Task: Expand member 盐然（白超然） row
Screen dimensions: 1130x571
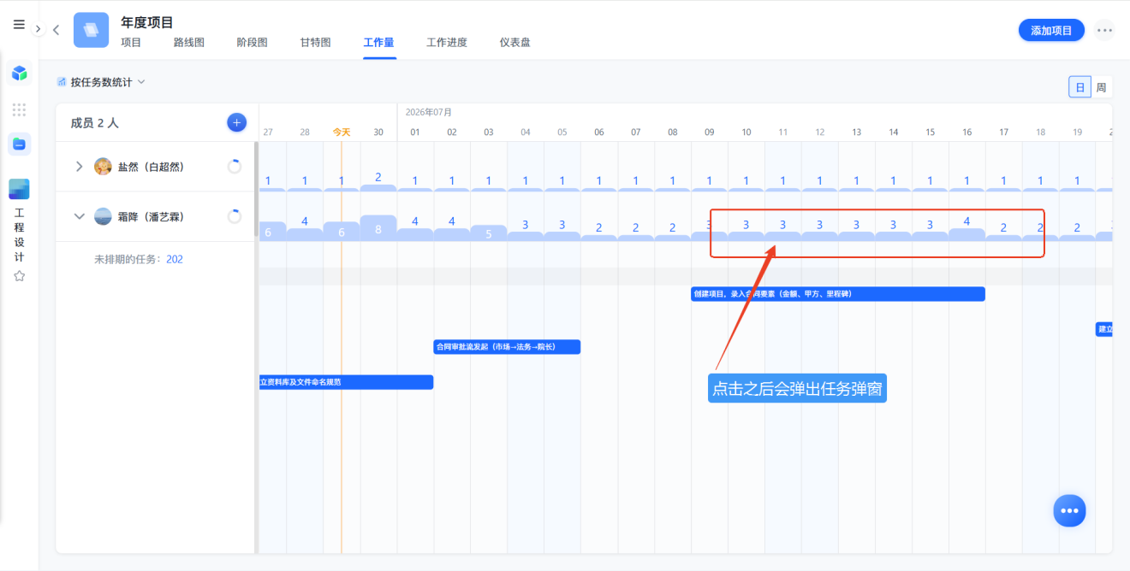Action: coord(80,167)
